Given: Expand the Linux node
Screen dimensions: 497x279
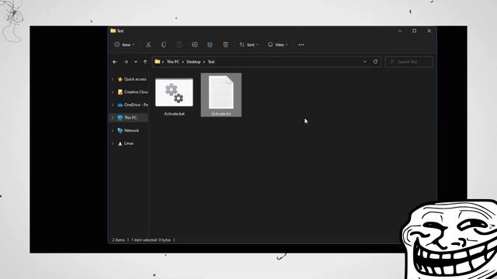Looking at the screenshot, I should click(113, 143).
